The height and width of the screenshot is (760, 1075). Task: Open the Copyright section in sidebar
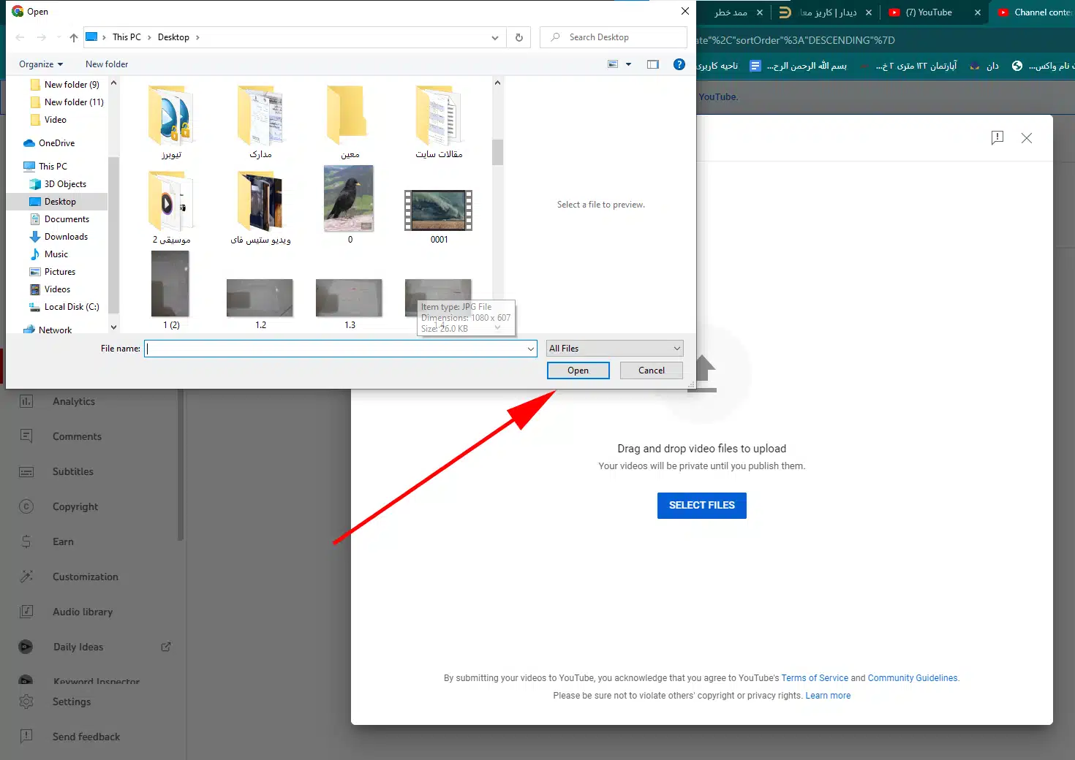point(75,506)
